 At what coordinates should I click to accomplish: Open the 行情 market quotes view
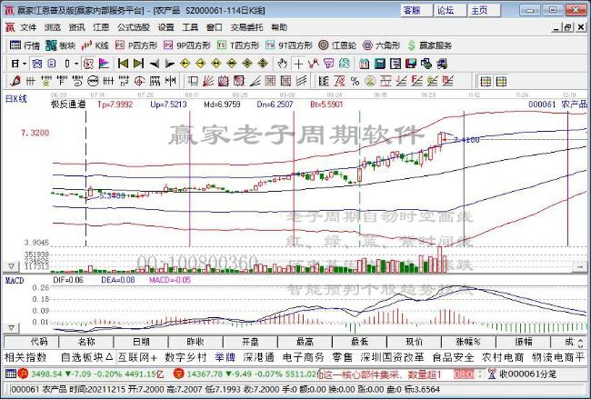[x=25, y=45]
